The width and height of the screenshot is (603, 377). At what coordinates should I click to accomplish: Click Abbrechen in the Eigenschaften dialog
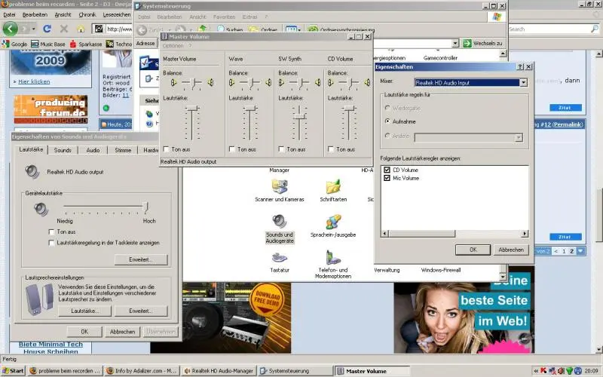(510, 250)
